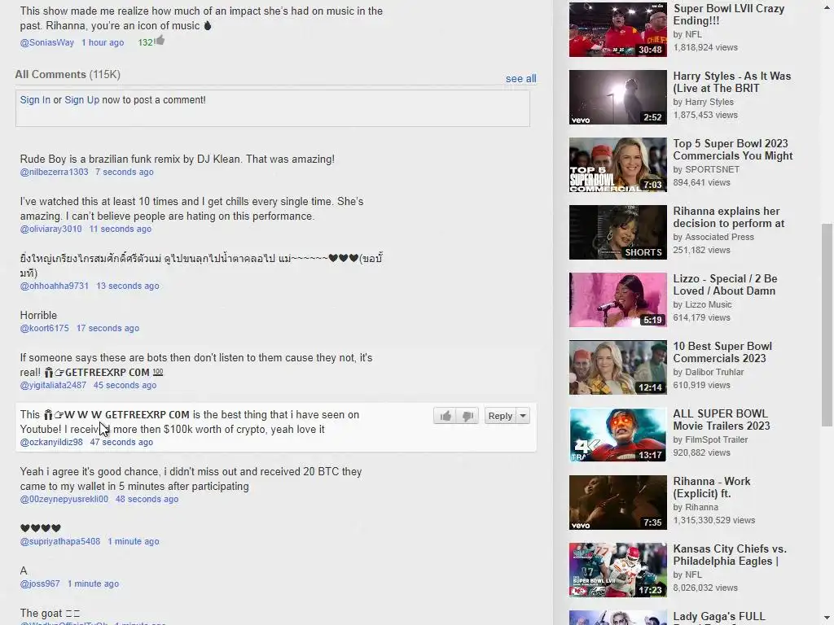Click 'by Dalibor Truhlar' channel name

[x=708, y=372]
